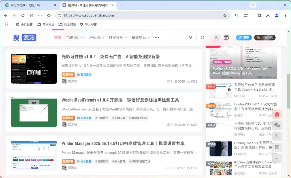
Task: Open TOP5 Upscayl v2.15.1 thumbnail
Action: click(221, 149)
